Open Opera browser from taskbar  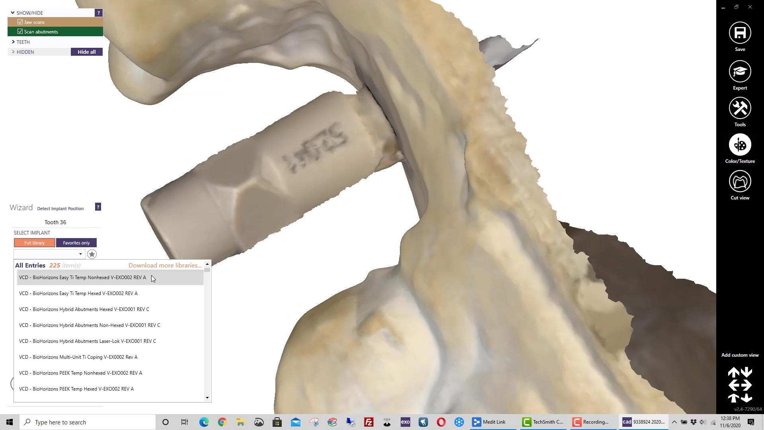[x=441, y=422]
